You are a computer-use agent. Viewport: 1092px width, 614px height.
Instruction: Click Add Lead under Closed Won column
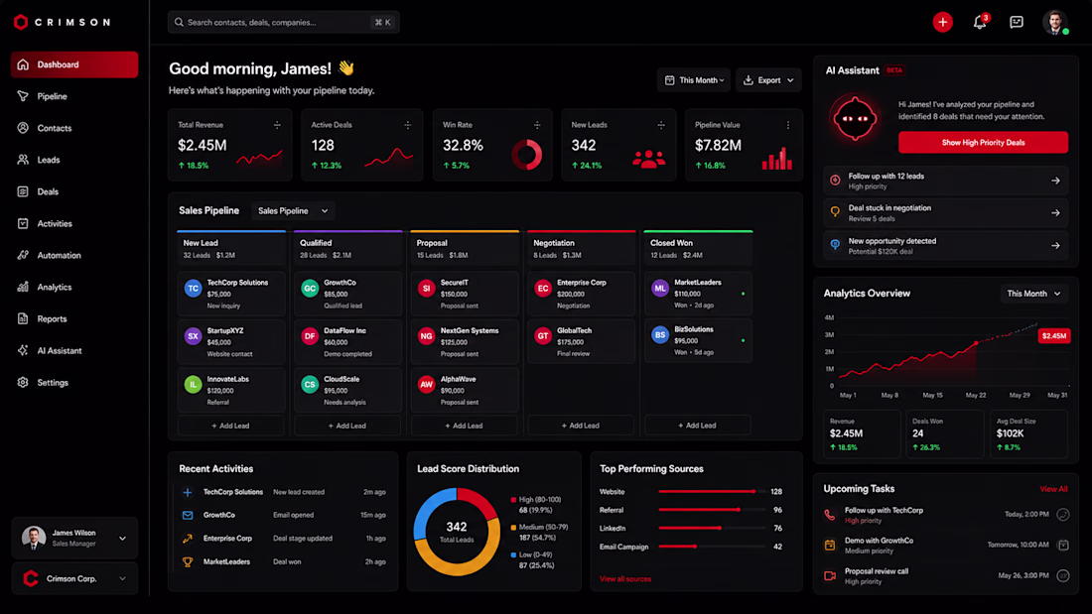coord(697,426)
